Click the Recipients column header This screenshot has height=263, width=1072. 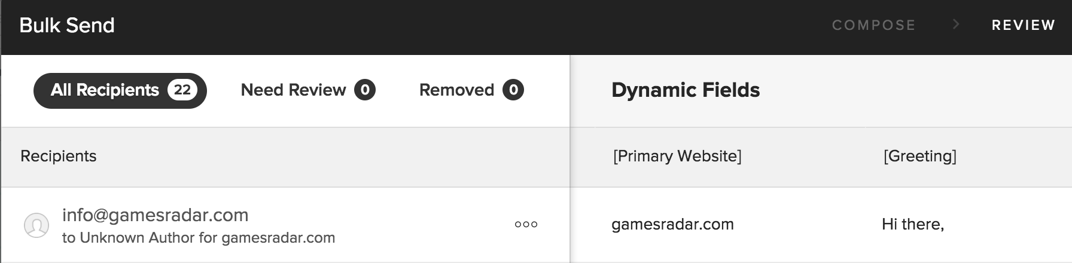point(59,156)
